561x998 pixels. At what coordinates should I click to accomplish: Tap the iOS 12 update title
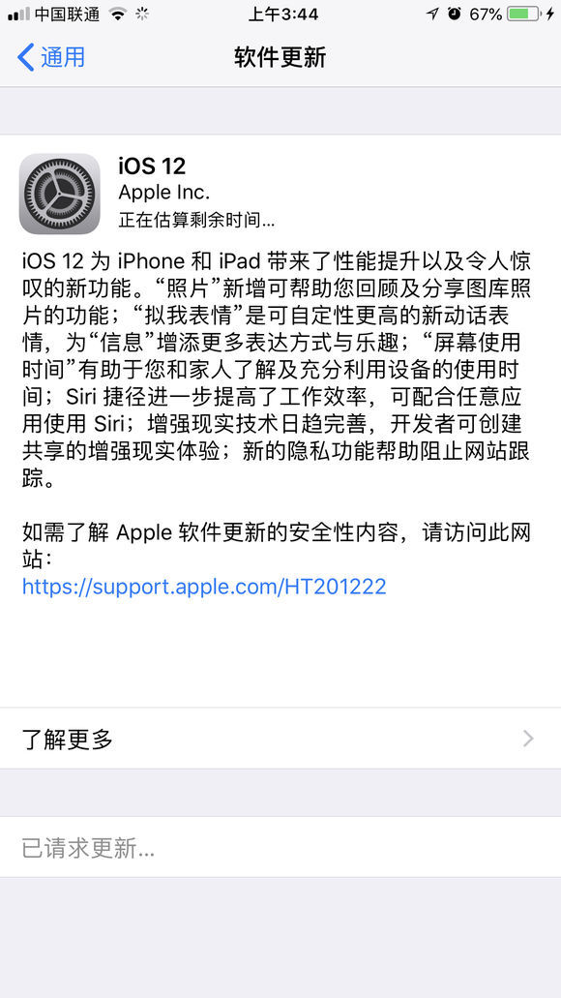pos(152,166)
